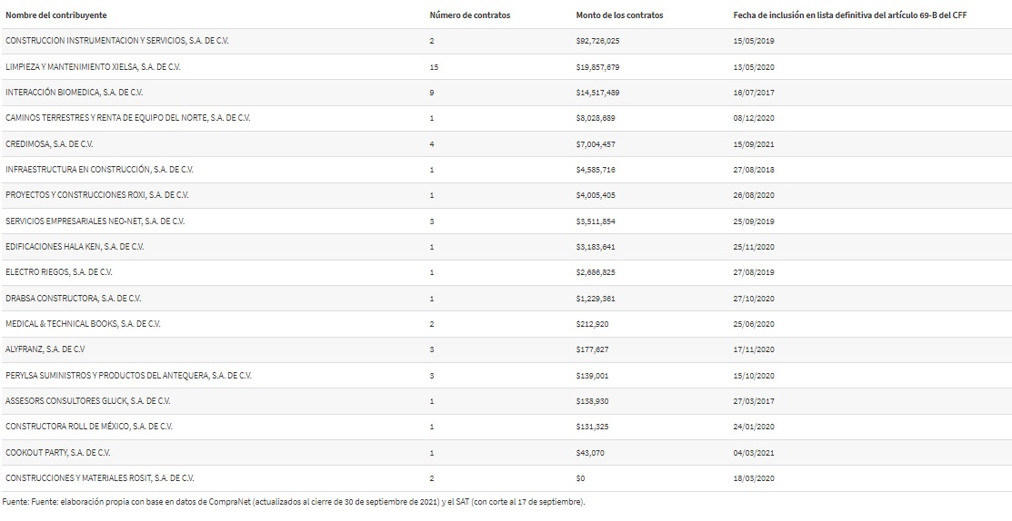Click the date '04/03/2021'
The image size is (1012, 521).
[x=754, y=453]
